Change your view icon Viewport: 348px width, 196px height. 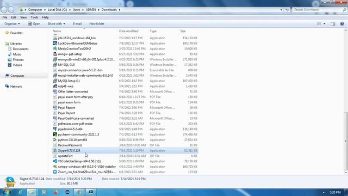tap(319, 23)
